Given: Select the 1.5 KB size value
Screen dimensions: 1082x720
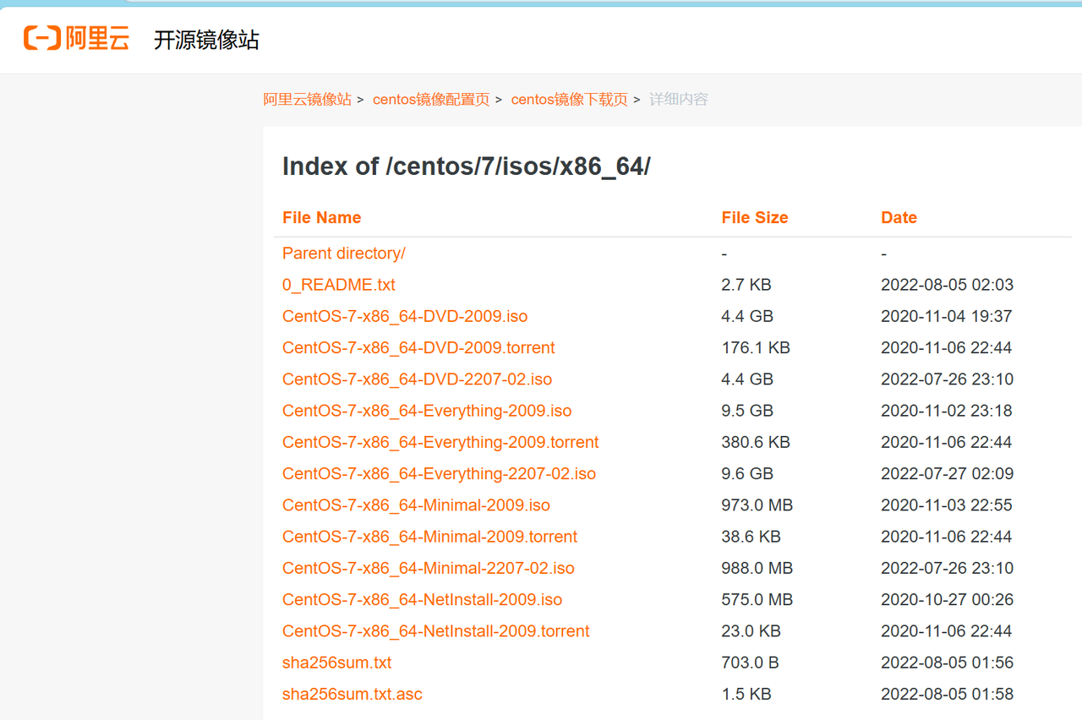Looking at the screenshot, I should click(746, 694).
